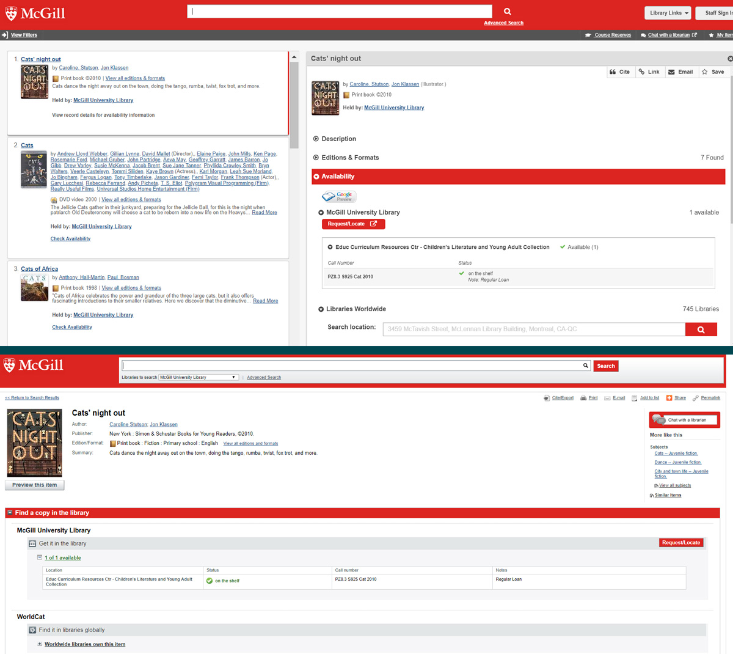This screenshot has height=654, width=733.
Task: Open Course Reserves from the dark toolbar
Action: point(608,35)
